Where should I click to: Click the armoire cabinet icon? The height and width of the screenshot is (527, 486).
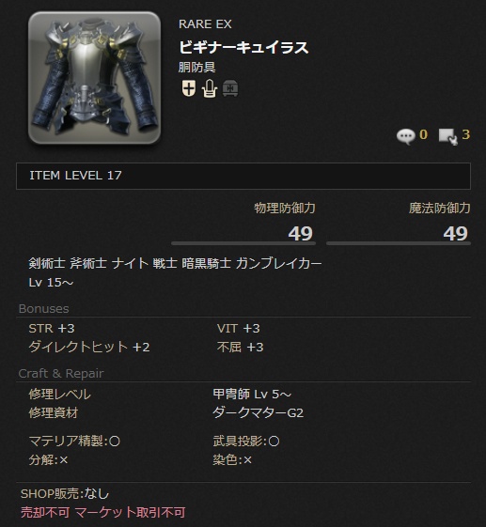(x=210, y=88)
